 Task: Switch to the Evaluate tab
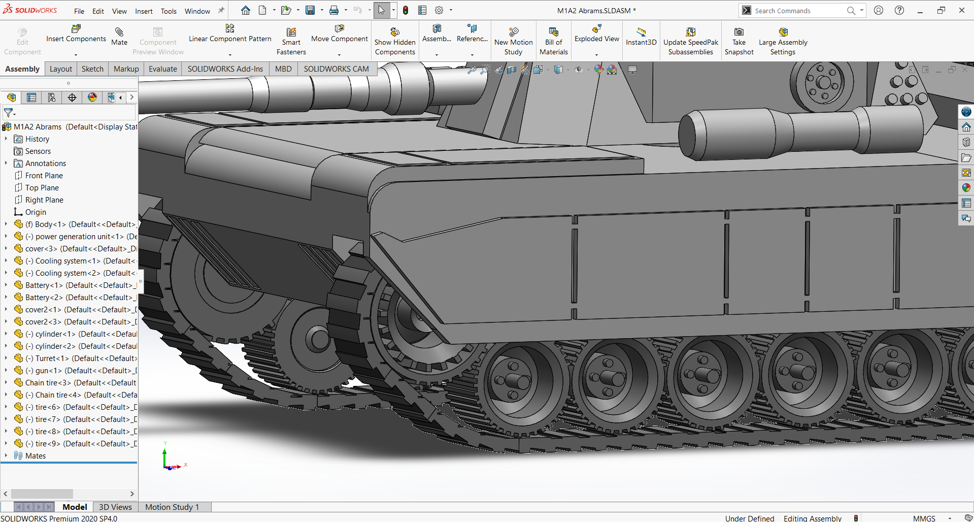[163, 69]
